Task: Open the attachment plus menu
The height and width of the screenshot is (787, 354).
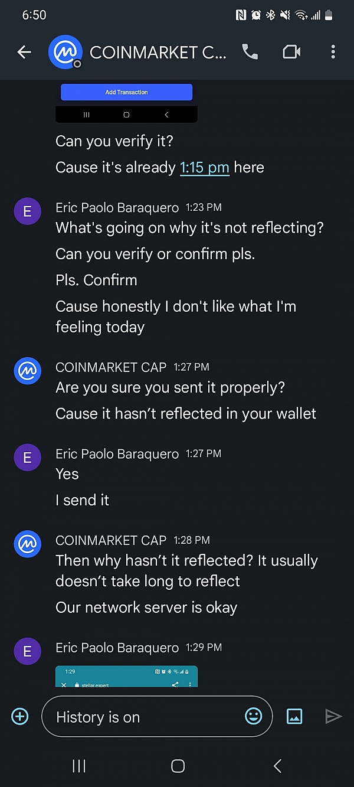Action: [19, 716]
